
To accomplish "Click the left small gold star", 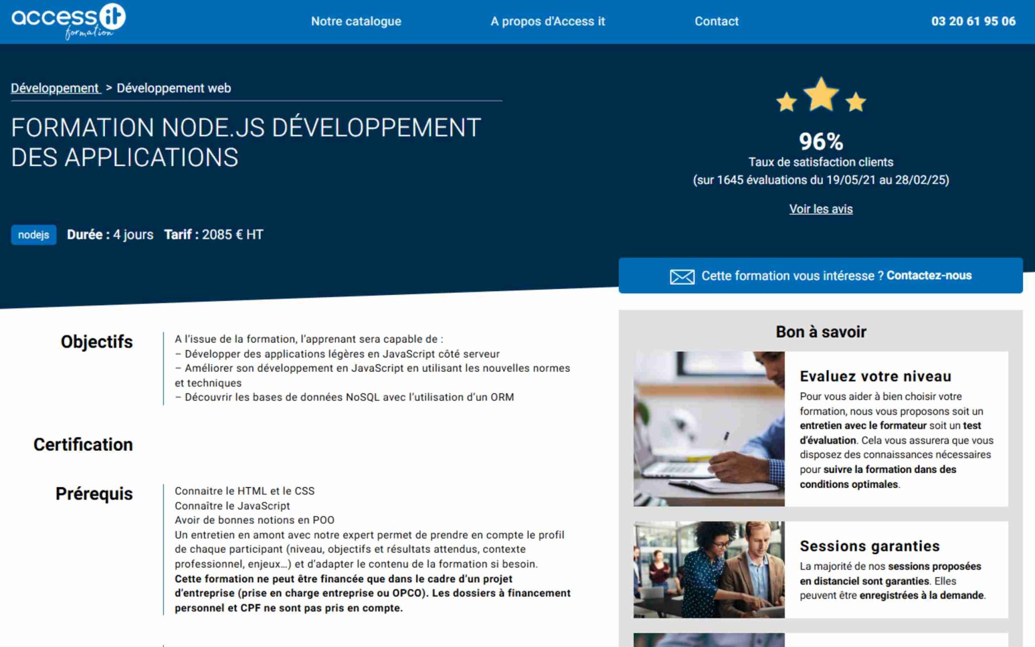I will point(786,102).
